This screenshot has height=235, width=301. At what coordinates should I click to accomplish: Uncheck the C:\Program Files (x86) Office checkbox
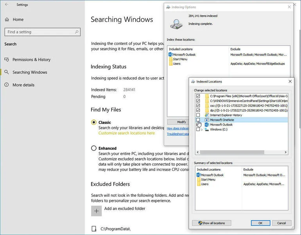tap(198, 96)
